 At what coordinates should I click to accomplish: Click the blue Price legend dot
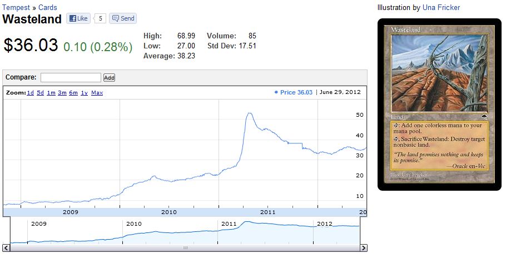tap(276, 92)
